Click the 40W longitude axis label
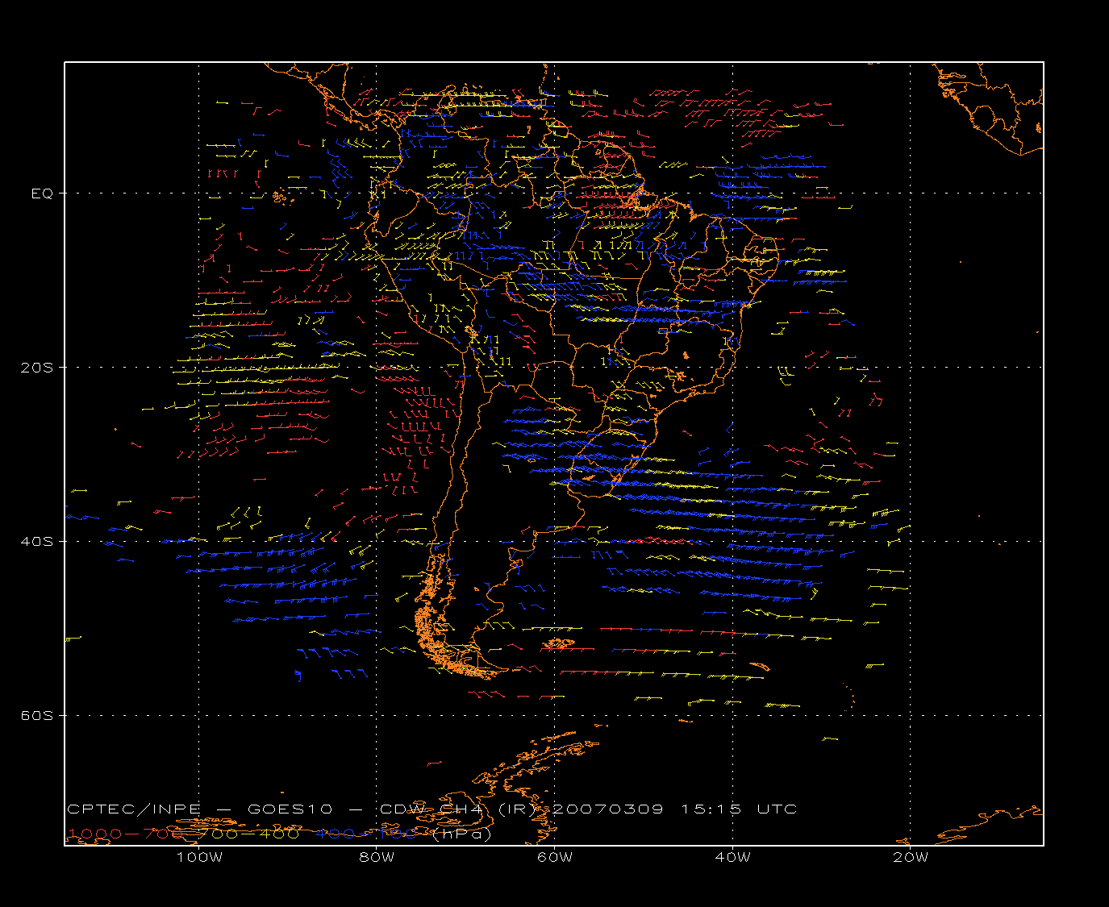Viewport: 1109px width, 907px height. [732, 857]
